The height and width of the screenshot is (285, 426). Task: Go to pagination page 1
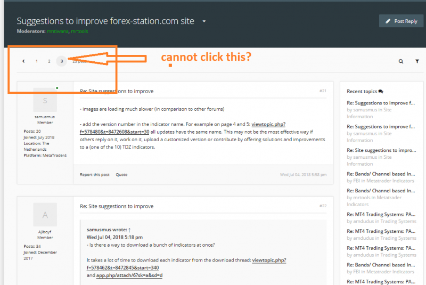click(37, 61)
